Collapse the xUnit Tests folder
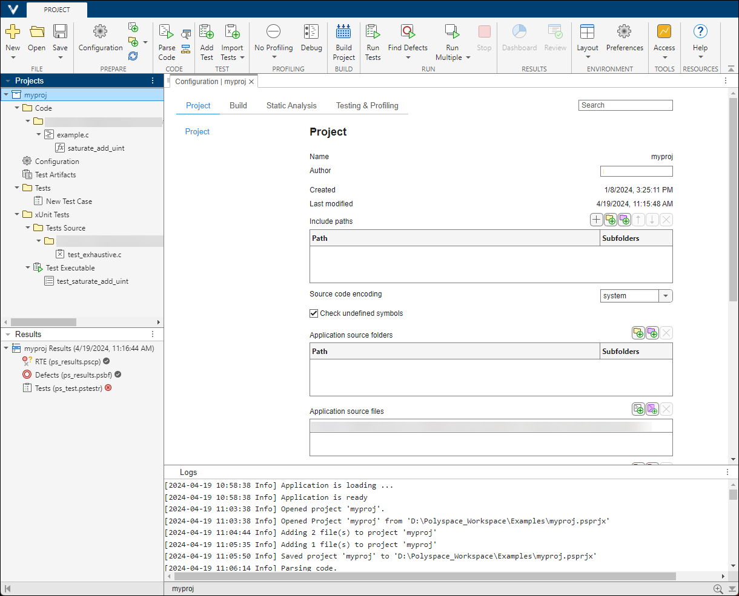Screen dimensions: 739x596 tap(17, 214)
